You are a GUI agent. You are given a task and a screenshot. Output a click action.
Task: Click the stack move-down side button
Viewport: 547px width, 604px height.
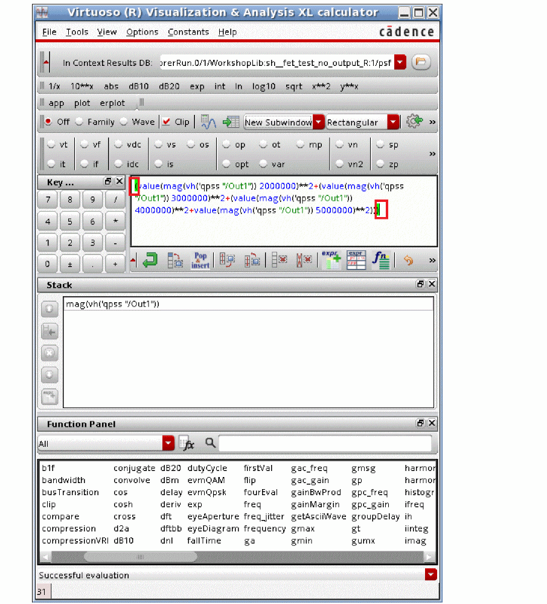coord(50,375)
